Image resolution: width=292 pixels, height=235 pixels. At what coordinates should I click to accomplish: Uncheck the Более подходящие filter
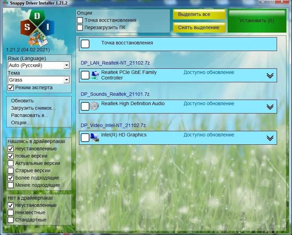[x=10, y=178]
